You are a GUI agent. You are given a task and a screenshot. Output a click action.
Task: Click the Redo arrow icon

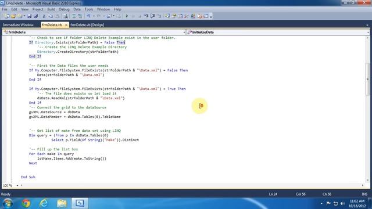click(x=99, y=16)
